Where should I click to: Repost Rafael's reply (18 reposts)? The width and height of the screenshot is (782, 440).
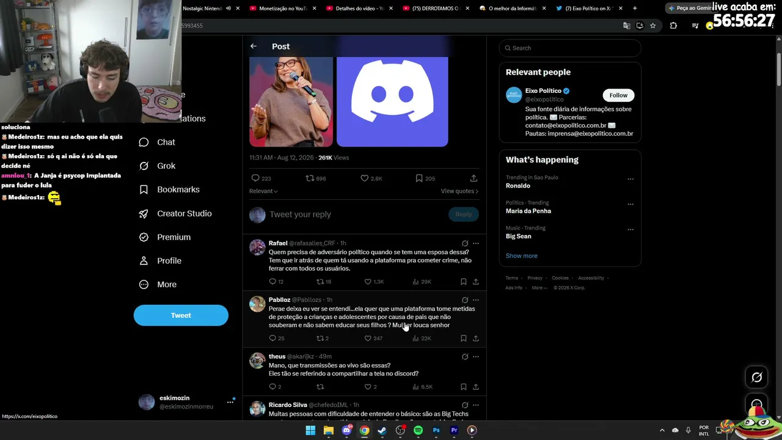tap(320, 282)
